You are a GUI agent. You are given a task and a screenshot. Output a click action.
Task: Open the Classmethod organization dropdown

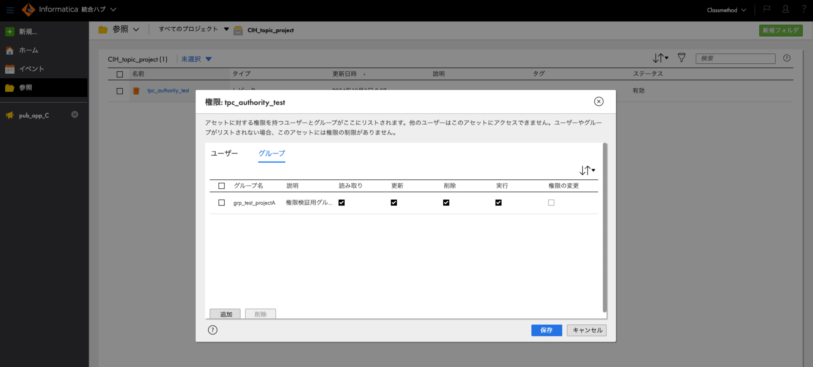(x=726, y=10)
